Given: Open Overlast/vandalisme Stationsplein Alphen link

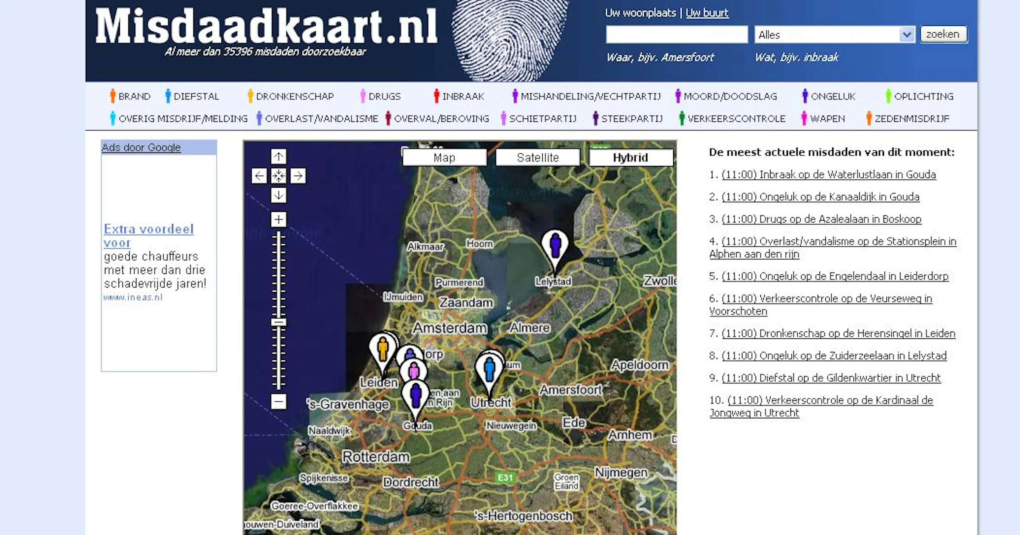Looking at the screenshot, I should [x=833, y=248].
